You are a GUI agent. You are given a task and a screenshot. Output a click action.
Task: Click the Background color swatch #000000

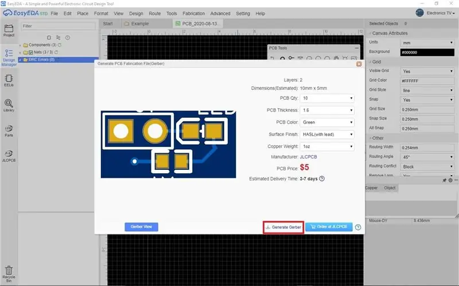click(427, 52)
